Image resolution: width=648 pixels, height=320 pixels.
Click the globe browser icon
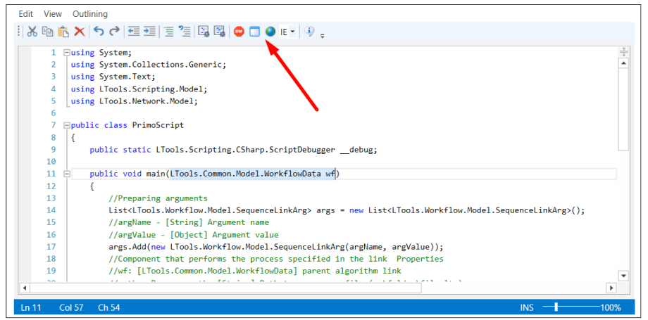(270, 32)
